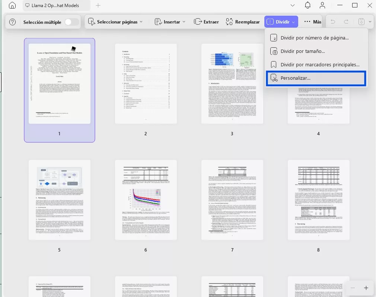This screenshot has width=376, height=297.
Task: Choose Personalizar from the split menu
Action: [316, 78]
